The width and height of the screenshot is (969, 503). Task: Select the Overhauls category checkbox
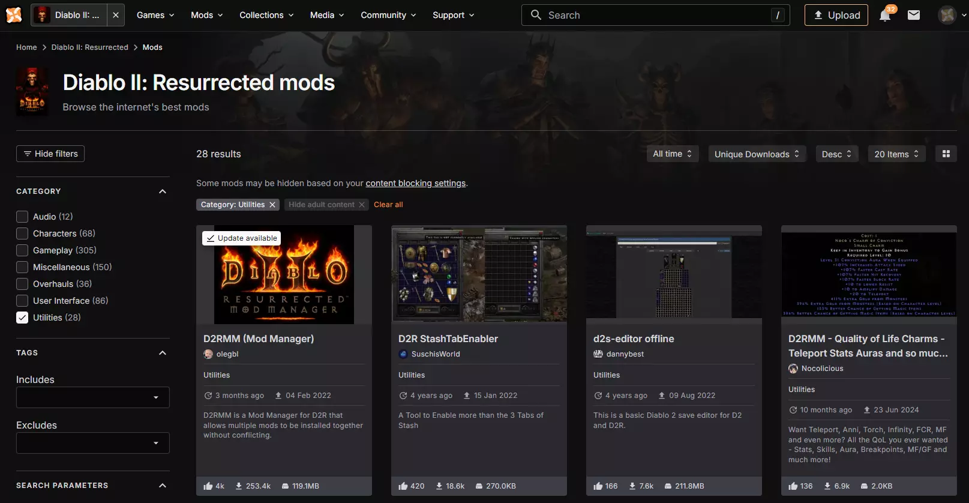pyautogui.click(x=22, y=284)
